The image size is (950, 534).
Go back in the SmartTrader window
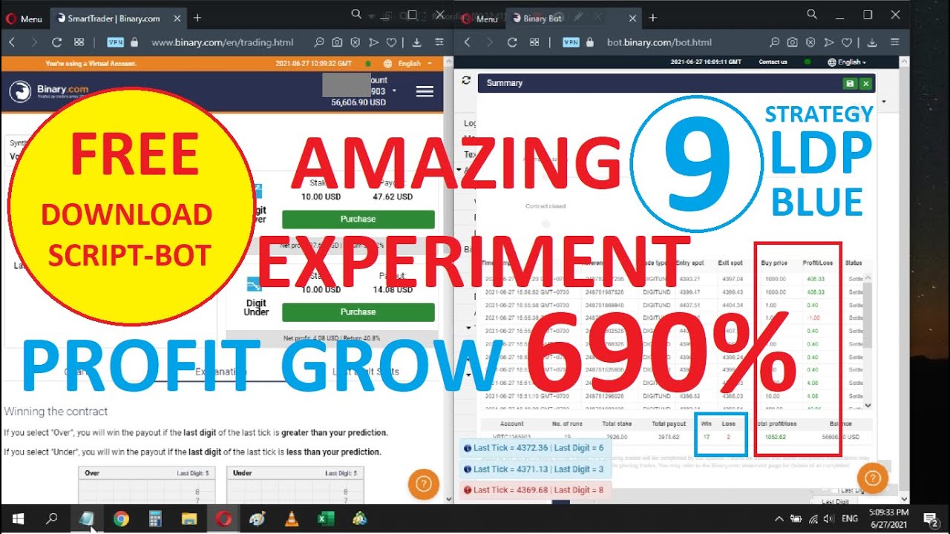click(x=12, y=43)
